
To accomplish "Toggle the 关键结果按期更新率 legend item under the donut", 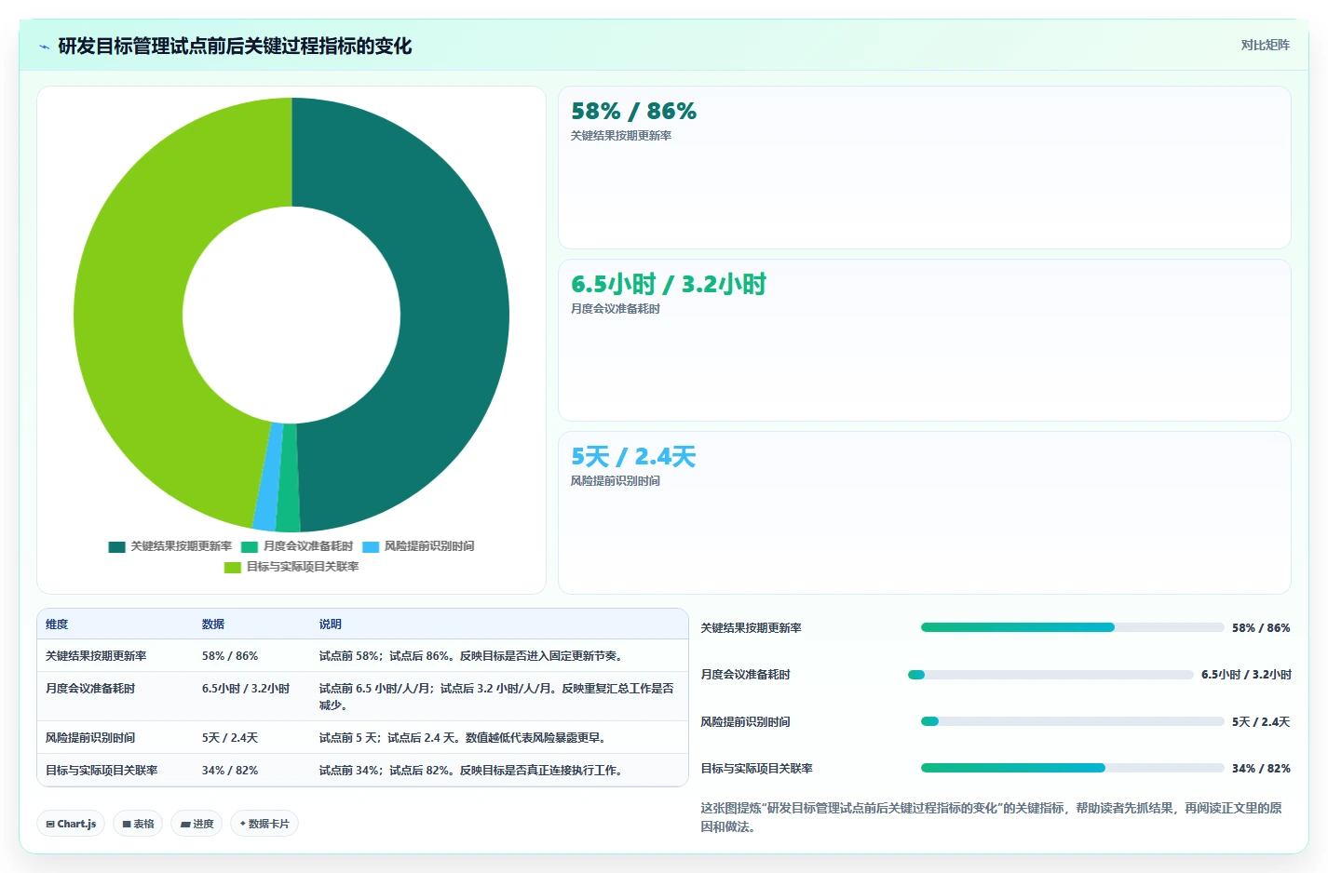I will pos(170,546).
